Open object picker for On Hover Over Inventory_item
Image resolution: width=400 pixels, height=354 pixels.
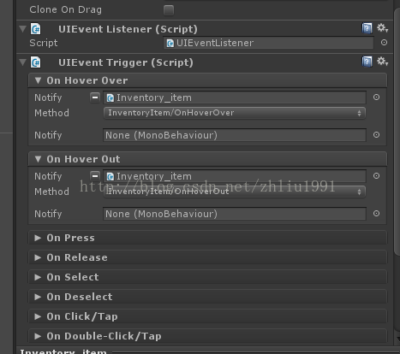click(376, 97)
